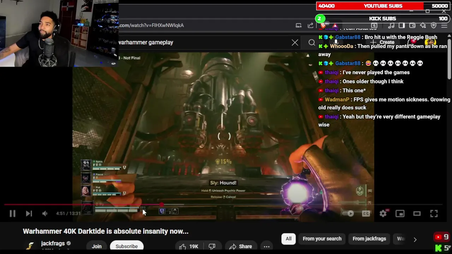Dislike the video
The width and height of the screenshot is (452, 254).
212,246
